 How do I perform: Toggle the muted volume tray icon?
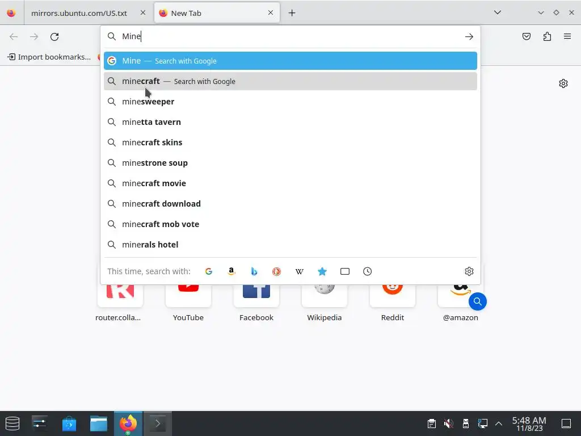pos(448,424)
